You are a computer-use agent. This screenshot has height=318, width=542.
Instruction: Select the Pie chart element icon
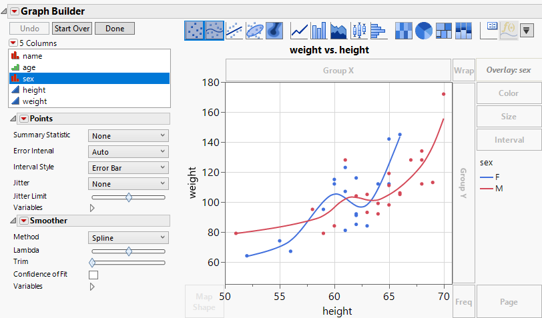coord(424,31)
